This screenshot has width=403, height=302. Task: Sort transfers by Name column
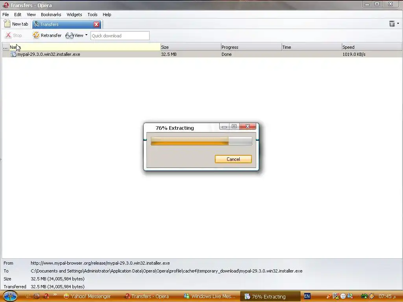(x=85, y=47)
